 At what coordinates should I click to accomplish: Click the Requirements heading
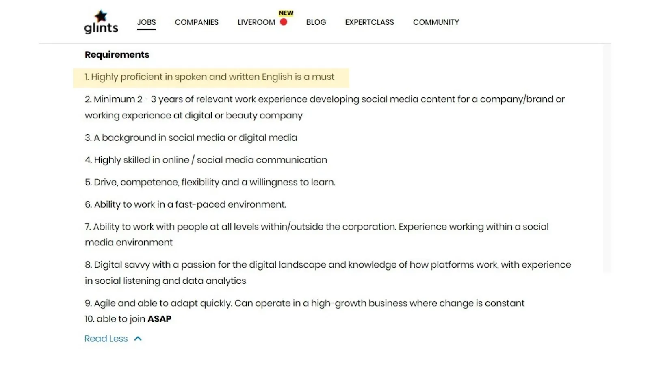pyautogui.click(x=117, y=54)
